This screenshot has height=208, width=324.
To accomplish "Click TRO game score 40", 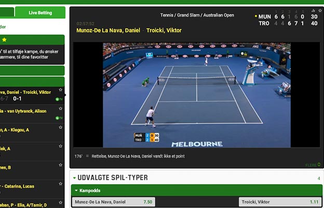I will 314,23.
